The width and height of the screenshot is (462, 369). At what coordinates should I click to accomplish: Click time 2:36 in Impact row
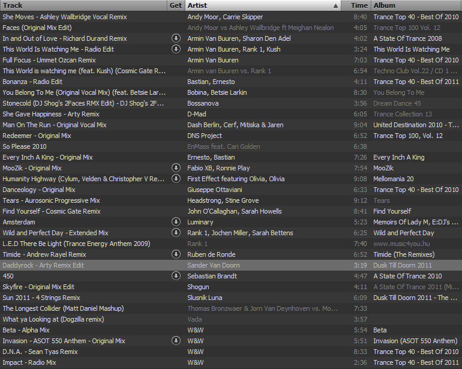point(360,362)
